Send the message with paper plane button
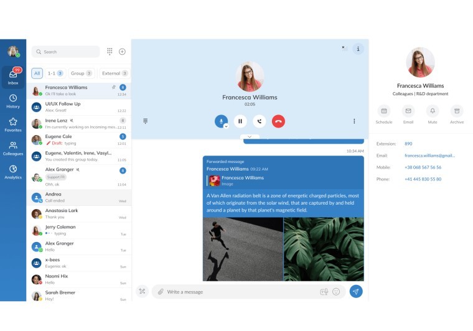The width and height of the screenshot is (473, 331). pos(356,292)
